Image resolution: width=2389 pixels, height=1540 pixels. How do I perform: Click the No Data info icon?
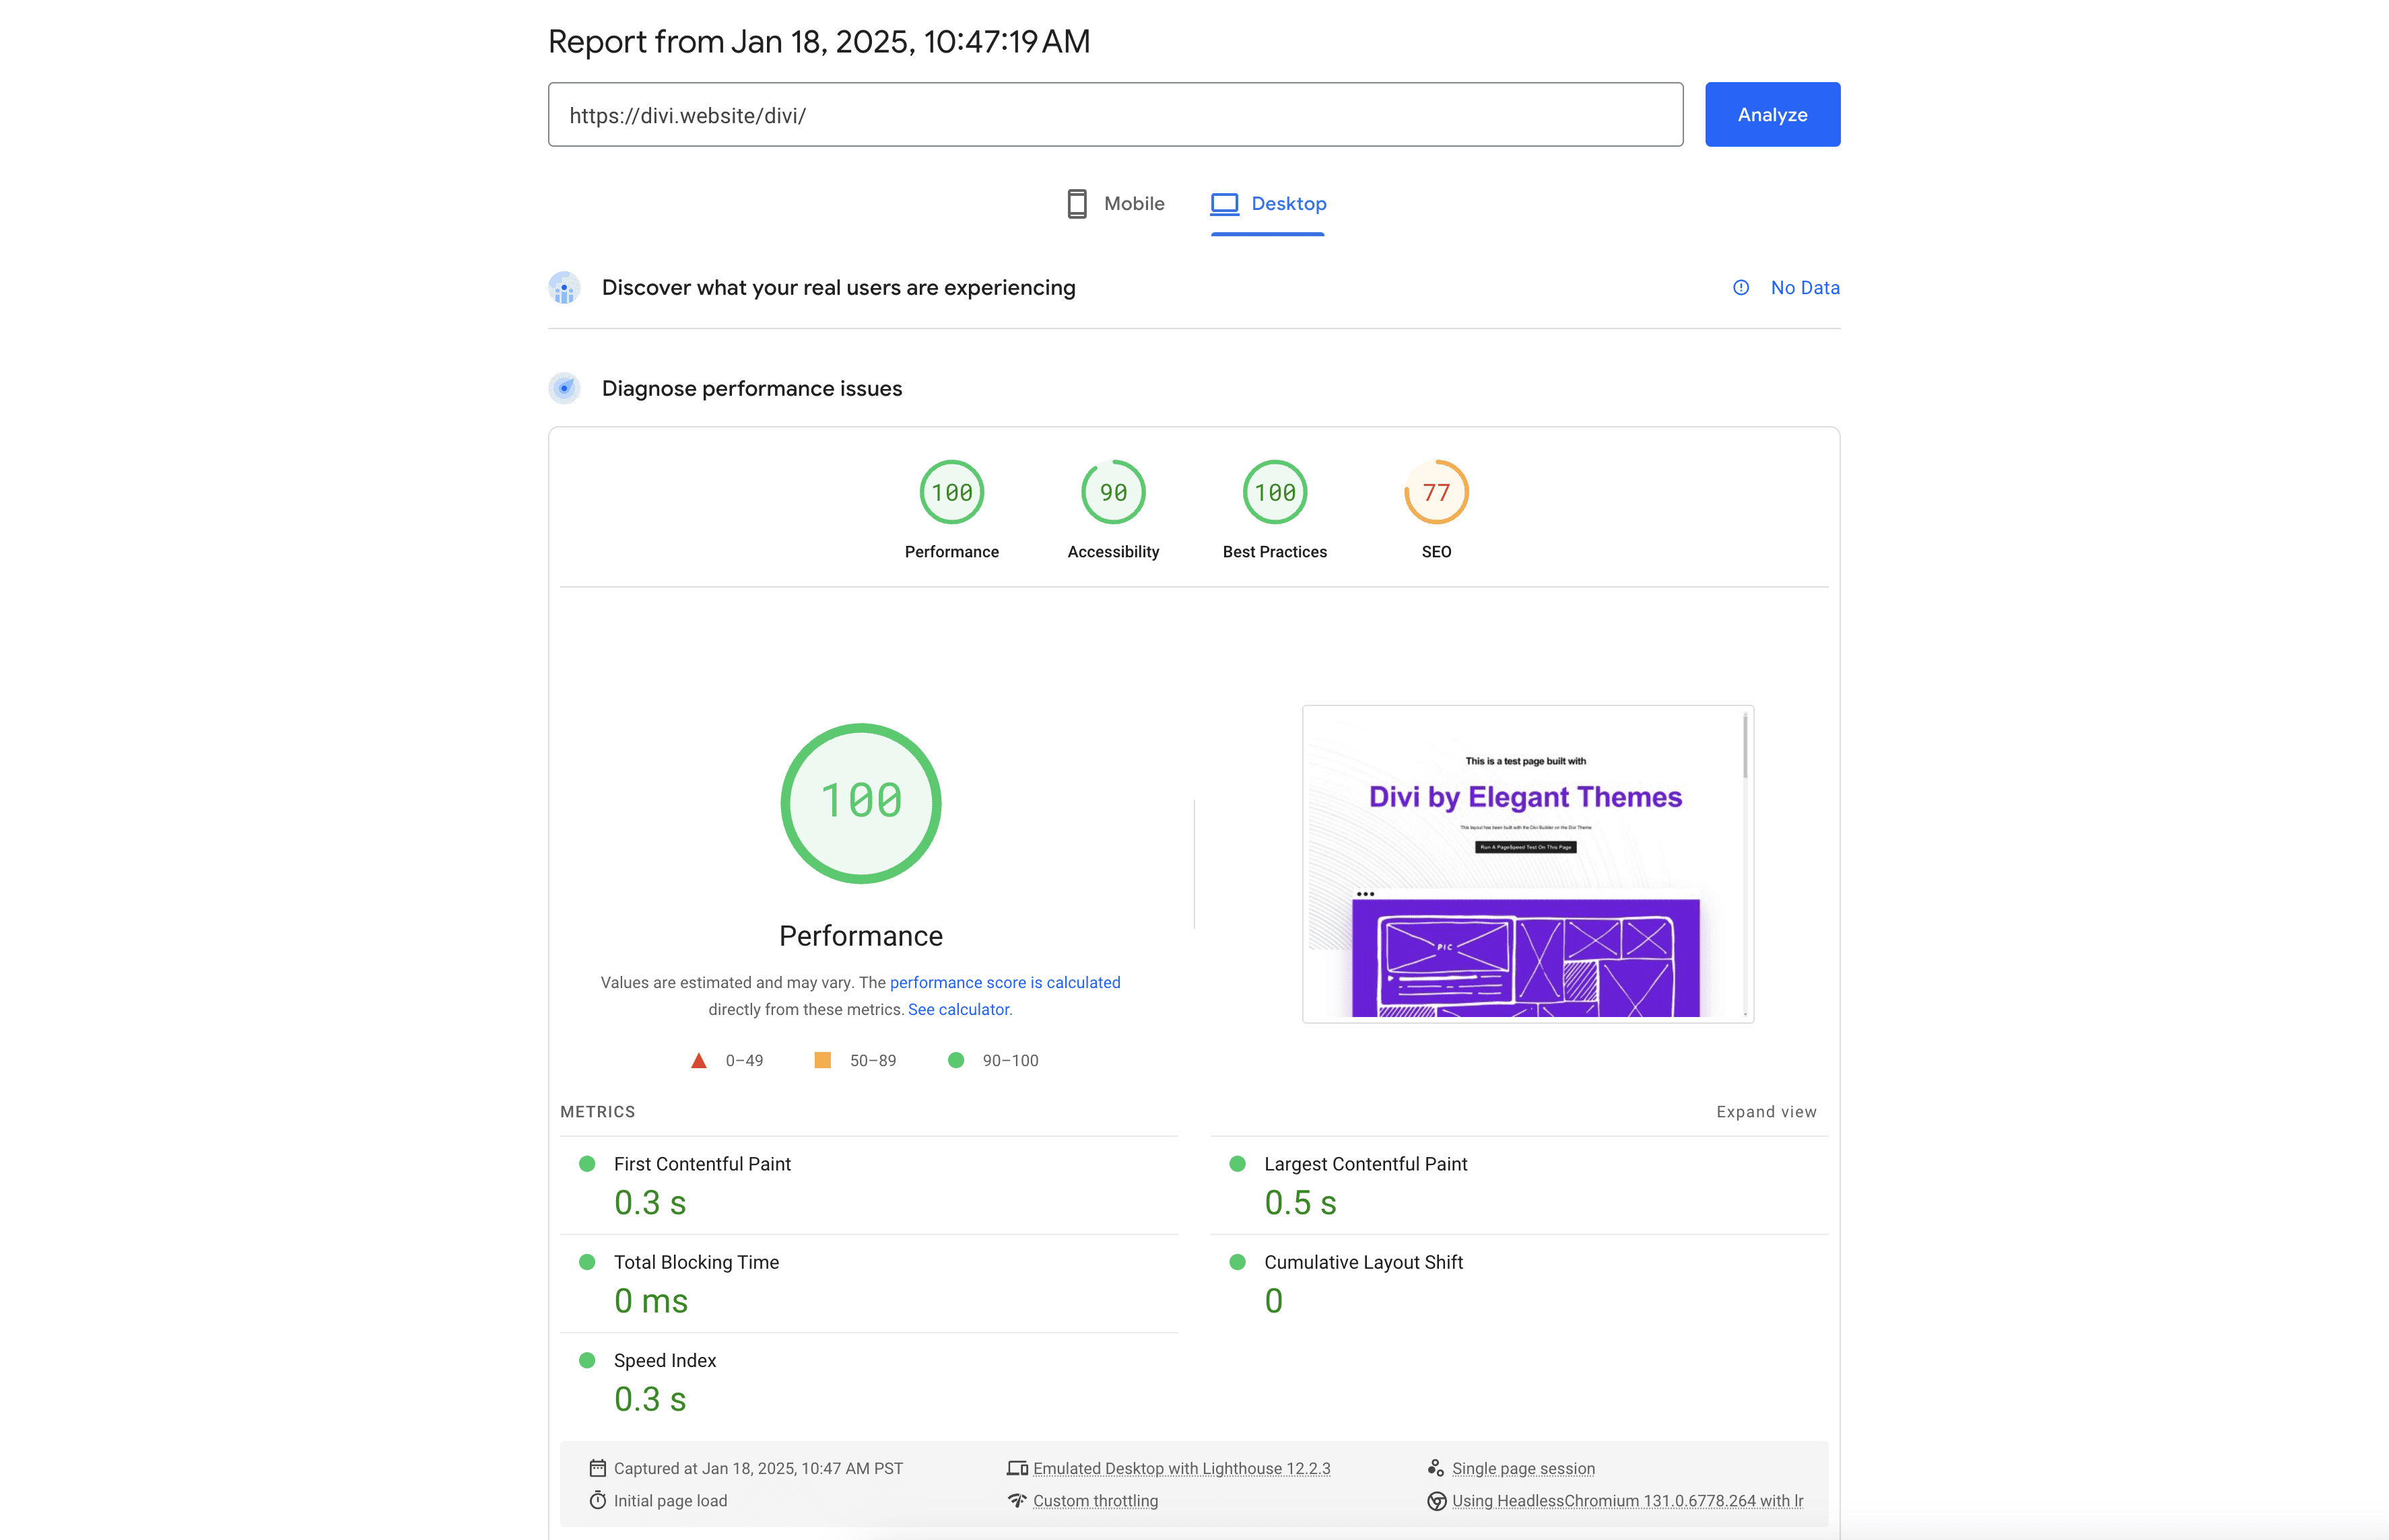(1741, 288)
